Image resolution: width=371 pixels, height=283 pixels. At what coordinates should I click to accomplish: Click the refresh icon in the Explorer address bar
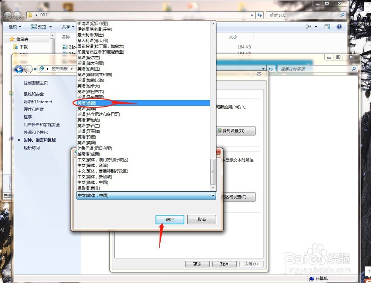tap(260, 15)
